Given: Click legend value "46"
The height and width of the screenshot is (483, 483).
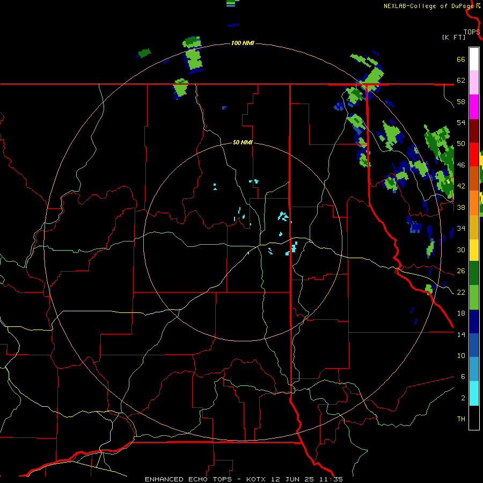Looking at the screenshot, I should (x=461, y=165).
